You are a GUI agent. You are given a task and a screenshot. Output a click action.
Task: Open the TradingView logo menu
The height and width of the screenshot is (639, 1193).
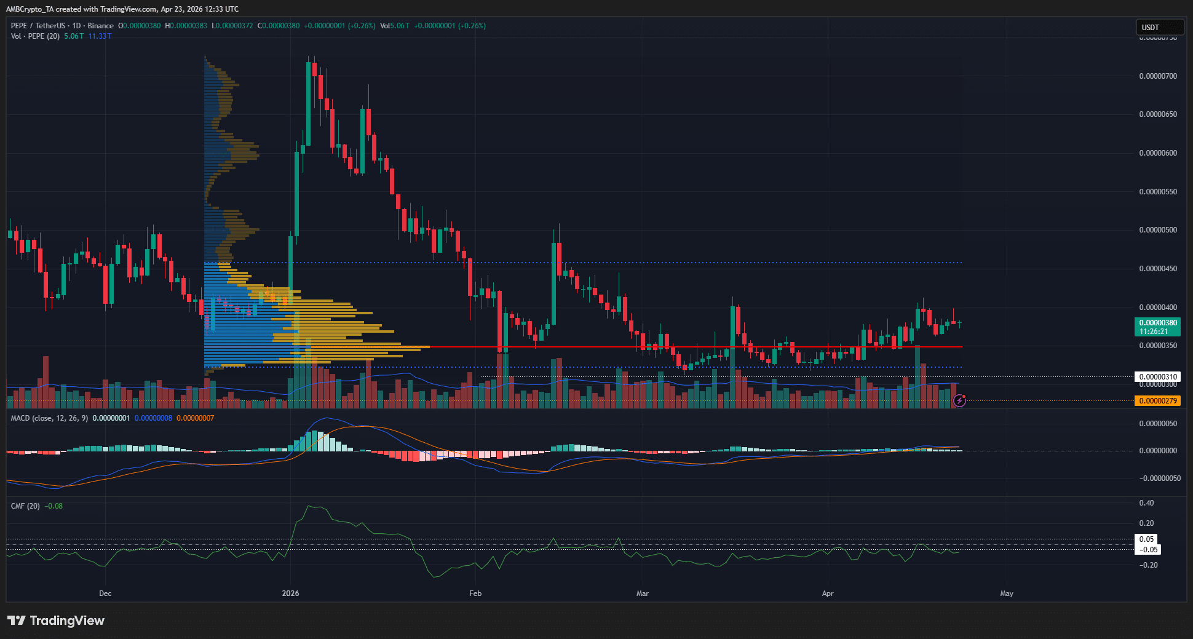click(55, 621)
